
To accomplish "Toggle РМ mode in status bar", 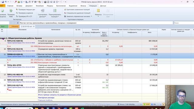I will tap(153, 104).
